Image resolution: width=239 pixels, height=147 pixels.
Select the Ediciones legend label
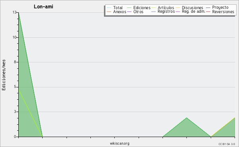point(142,8)
